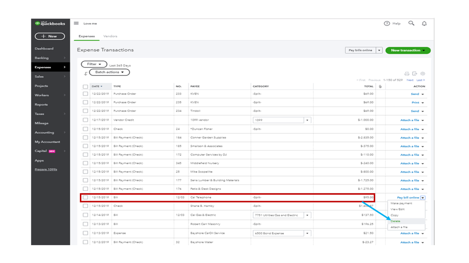Image resolution: width=469 pixels, height=263 pixels.
Task: Click the Pay bills online button
Action: point(361,51)
